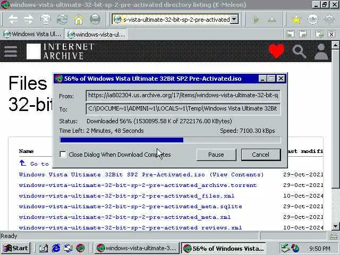This screenshot has width=340, height=255.
Task: Open the _meta.xml link
Action: [125, 217]
